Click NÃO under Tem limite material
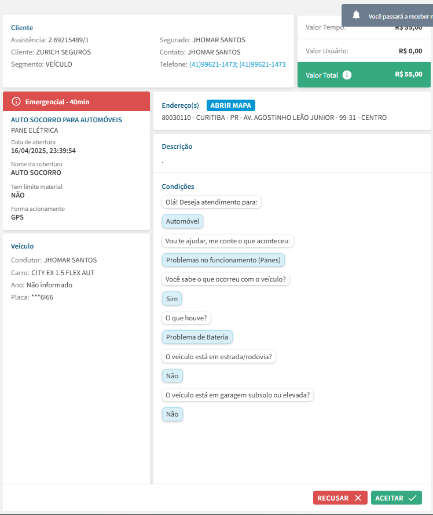Screen dimensions: 433x515 (18, 195)
